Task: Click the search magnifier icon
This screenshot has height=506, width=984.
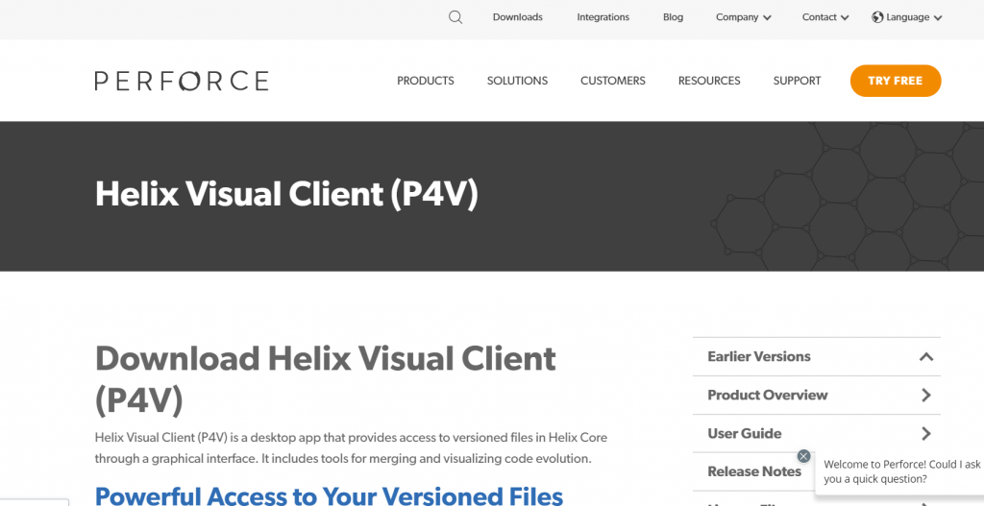Action: 455,17
